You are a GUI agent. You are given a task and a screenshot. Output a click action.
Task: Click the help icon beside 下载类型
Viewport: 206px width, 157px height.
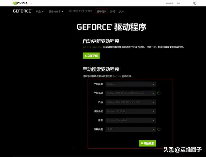click(x=159, y=129)
